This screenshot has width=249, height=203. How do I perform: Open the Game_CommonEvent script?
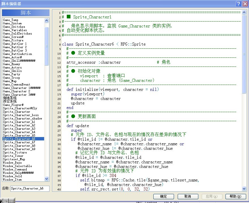tap(16, 84)
